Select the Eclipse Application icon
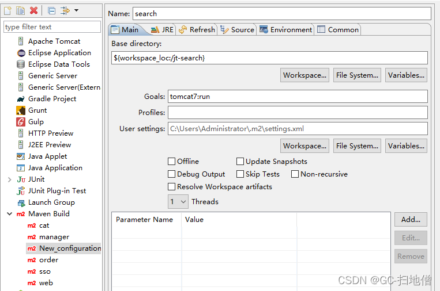Viewport: 440px width, 291px height. [x=21, y=53]
